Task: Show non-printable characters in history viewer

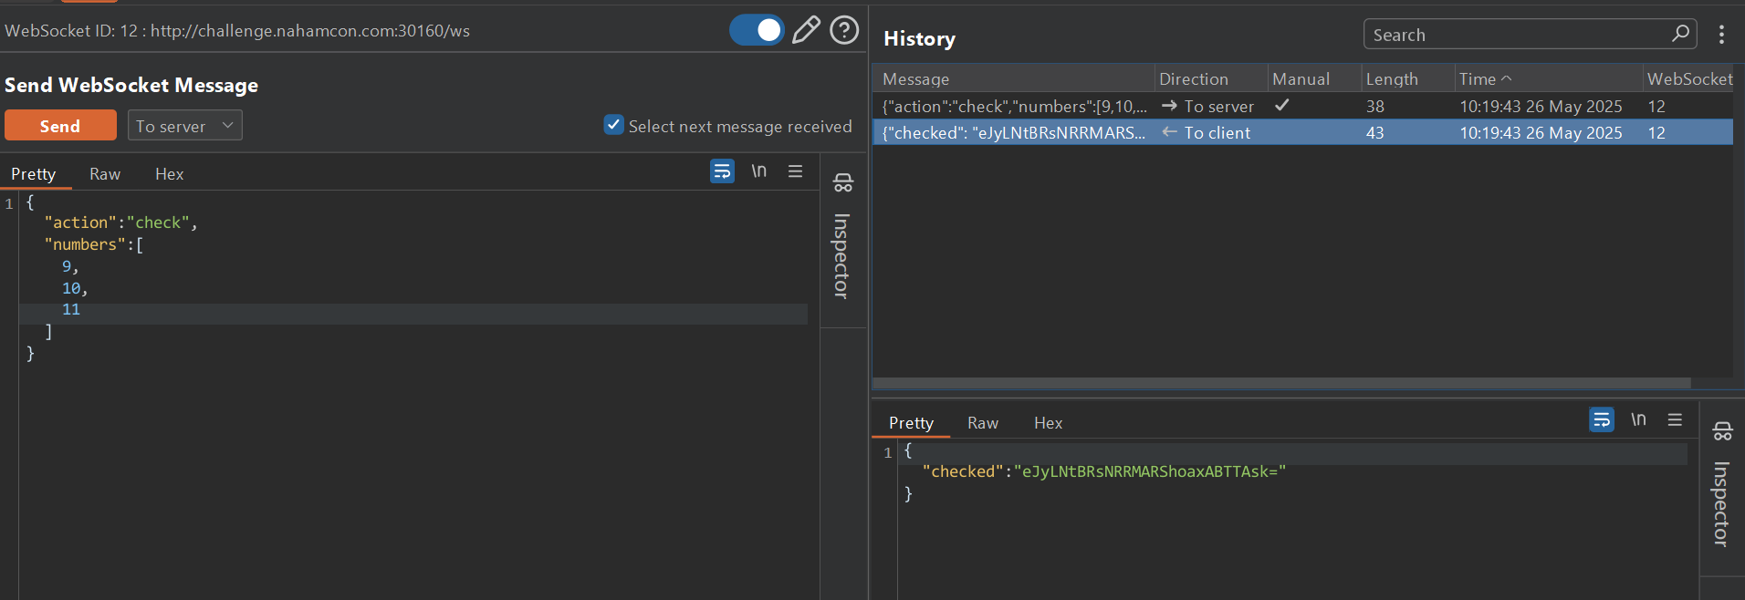Action: pos(1638,419)
